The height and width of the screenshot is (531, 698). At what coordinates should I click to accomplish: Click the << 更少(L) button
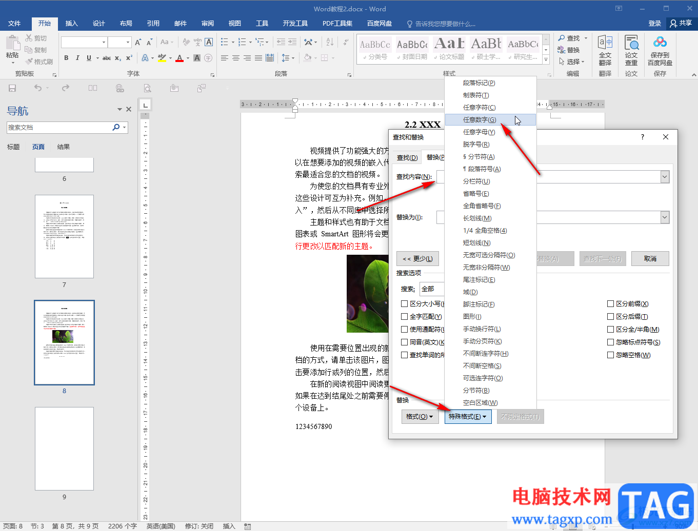[x=417, y=259]
